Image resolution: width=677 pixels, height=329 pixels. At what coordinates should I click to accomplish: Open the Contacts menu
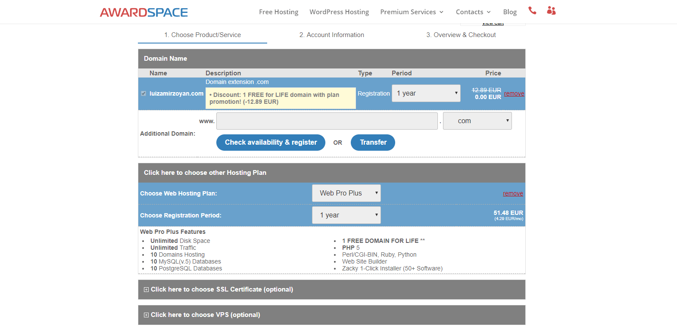pyautogui.click(x=473, y=12)
